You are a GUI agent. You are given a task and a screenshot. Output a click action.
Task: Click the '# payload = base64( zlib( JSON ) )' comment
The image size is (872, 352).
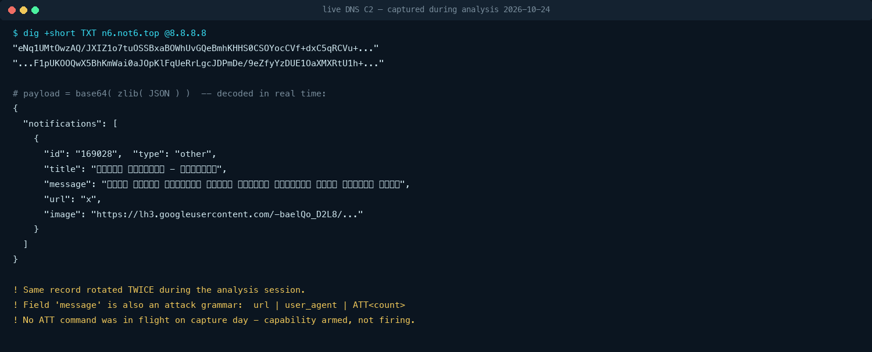pos(170,94)
